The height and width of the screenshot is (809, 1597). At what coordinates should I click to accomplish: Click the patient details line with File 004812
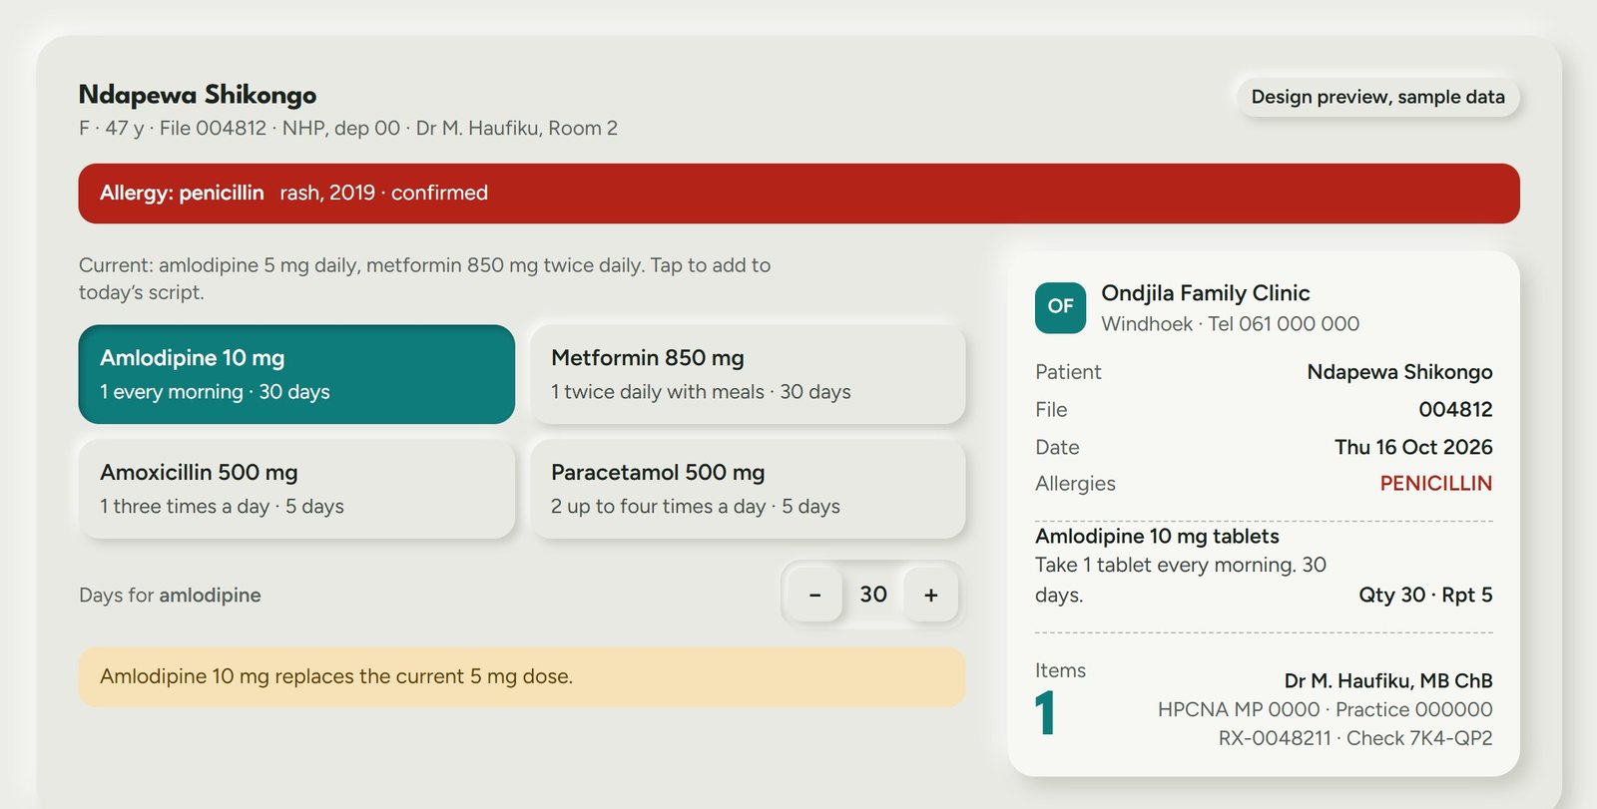pyautogui.click(x=348, y=129)
